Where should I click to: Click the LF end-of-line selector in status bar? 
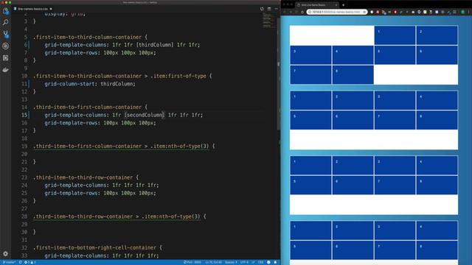pyautogui.click(x=253, y=262)
